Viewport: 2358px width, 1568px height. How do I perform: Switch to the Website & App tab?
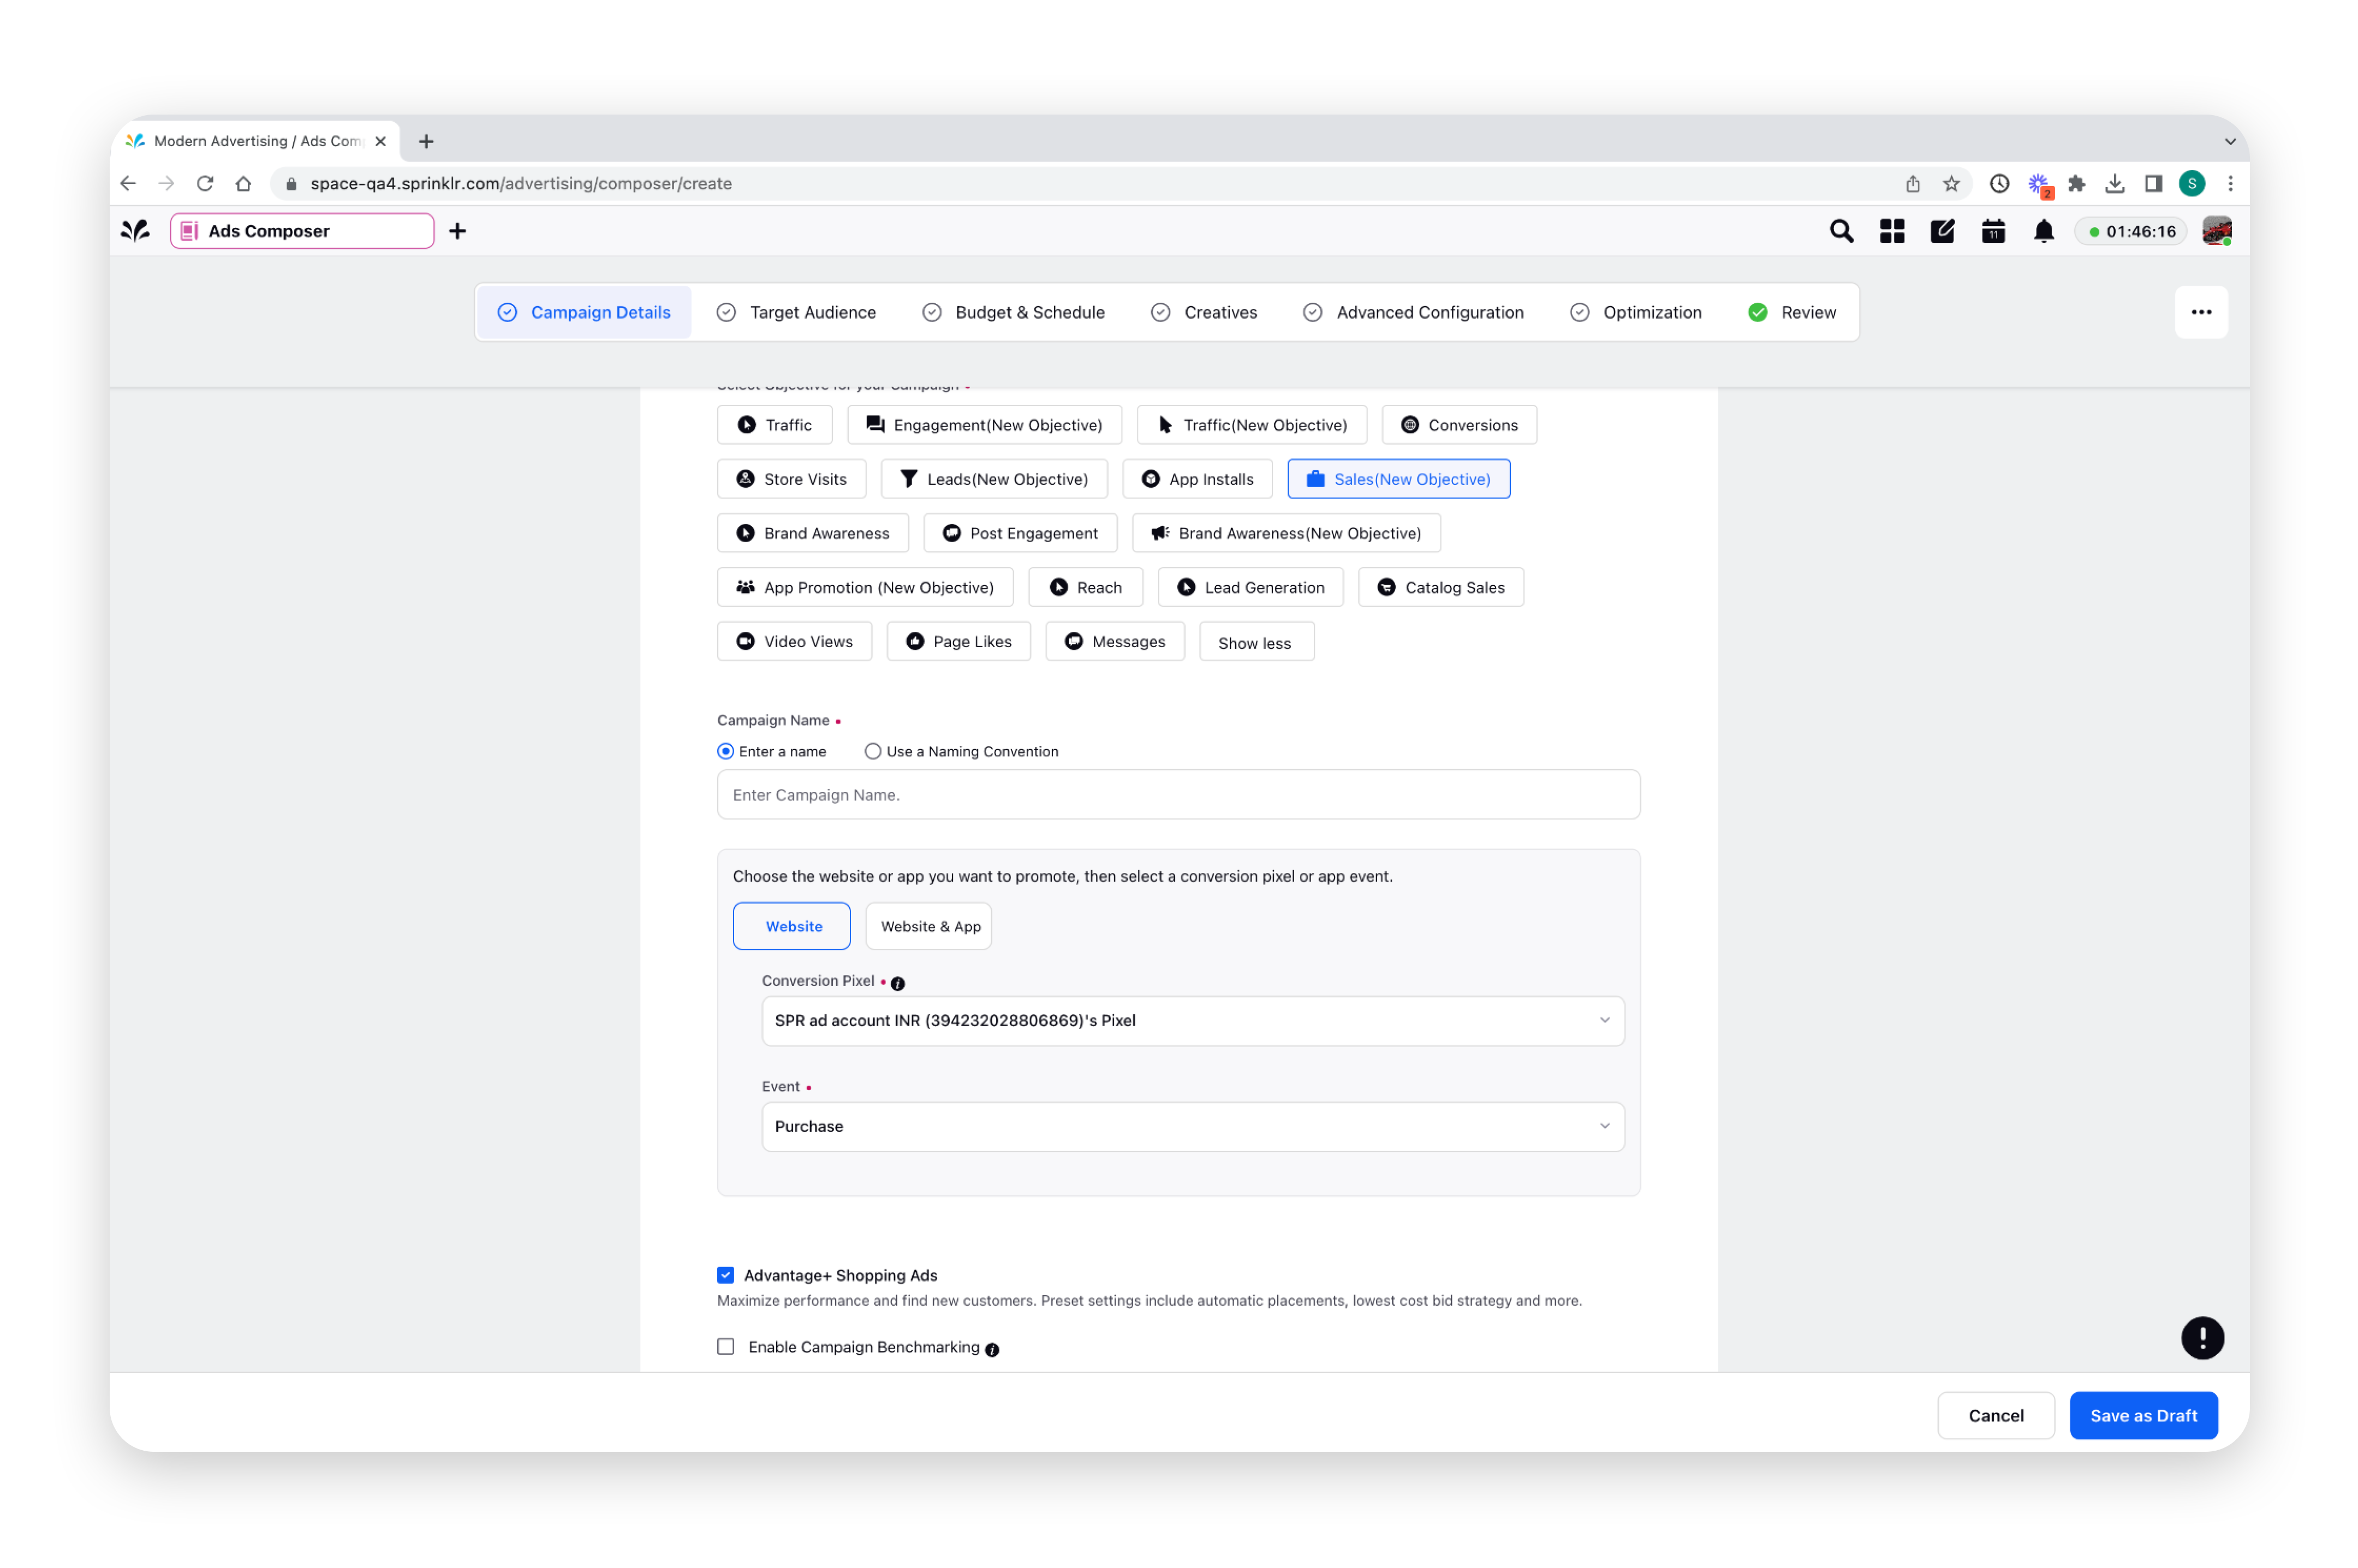pos(927,925)
